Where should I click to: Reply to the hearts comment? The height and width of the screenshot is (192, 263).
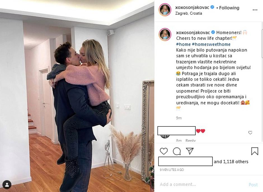pyautogui.click(x=191, y=140)
